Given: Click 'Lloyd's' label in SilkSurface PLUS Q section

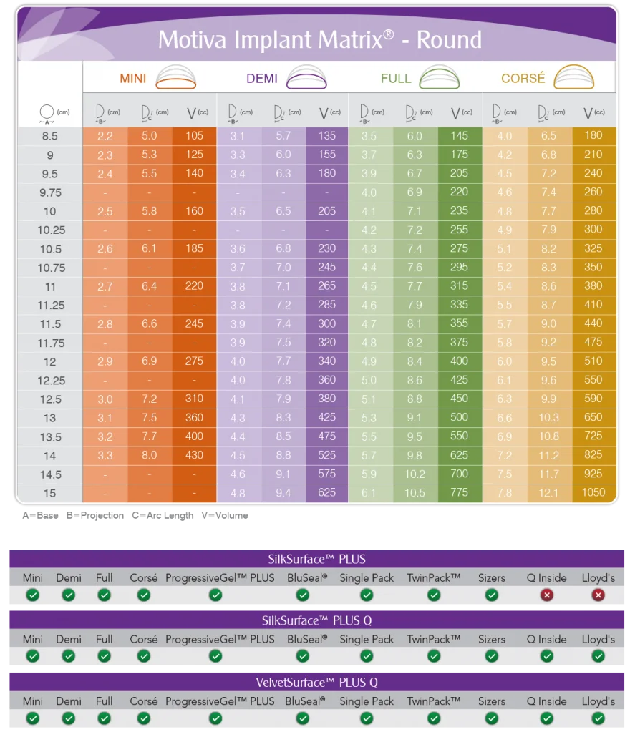Looking at the screenshot, I should click(x=598, y=639).
